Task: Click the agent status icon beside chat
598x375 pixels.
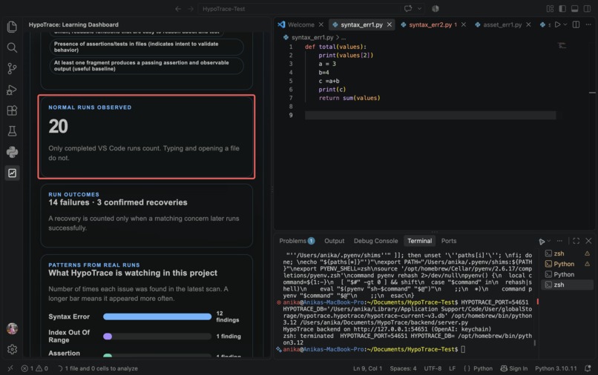Action: click(436, 8)
